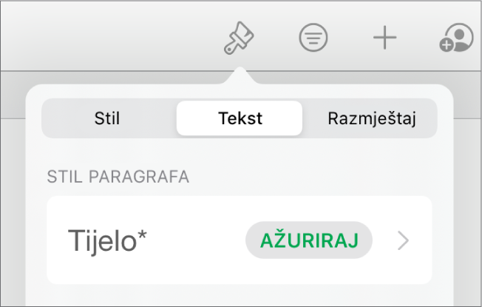Switch to the Stil tab
This screenshot has width=482, height=307.
point(108,119)
